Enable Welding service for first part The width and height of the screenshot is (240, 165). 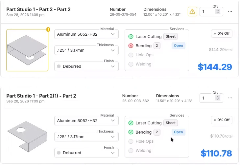(x=131, y=64)
